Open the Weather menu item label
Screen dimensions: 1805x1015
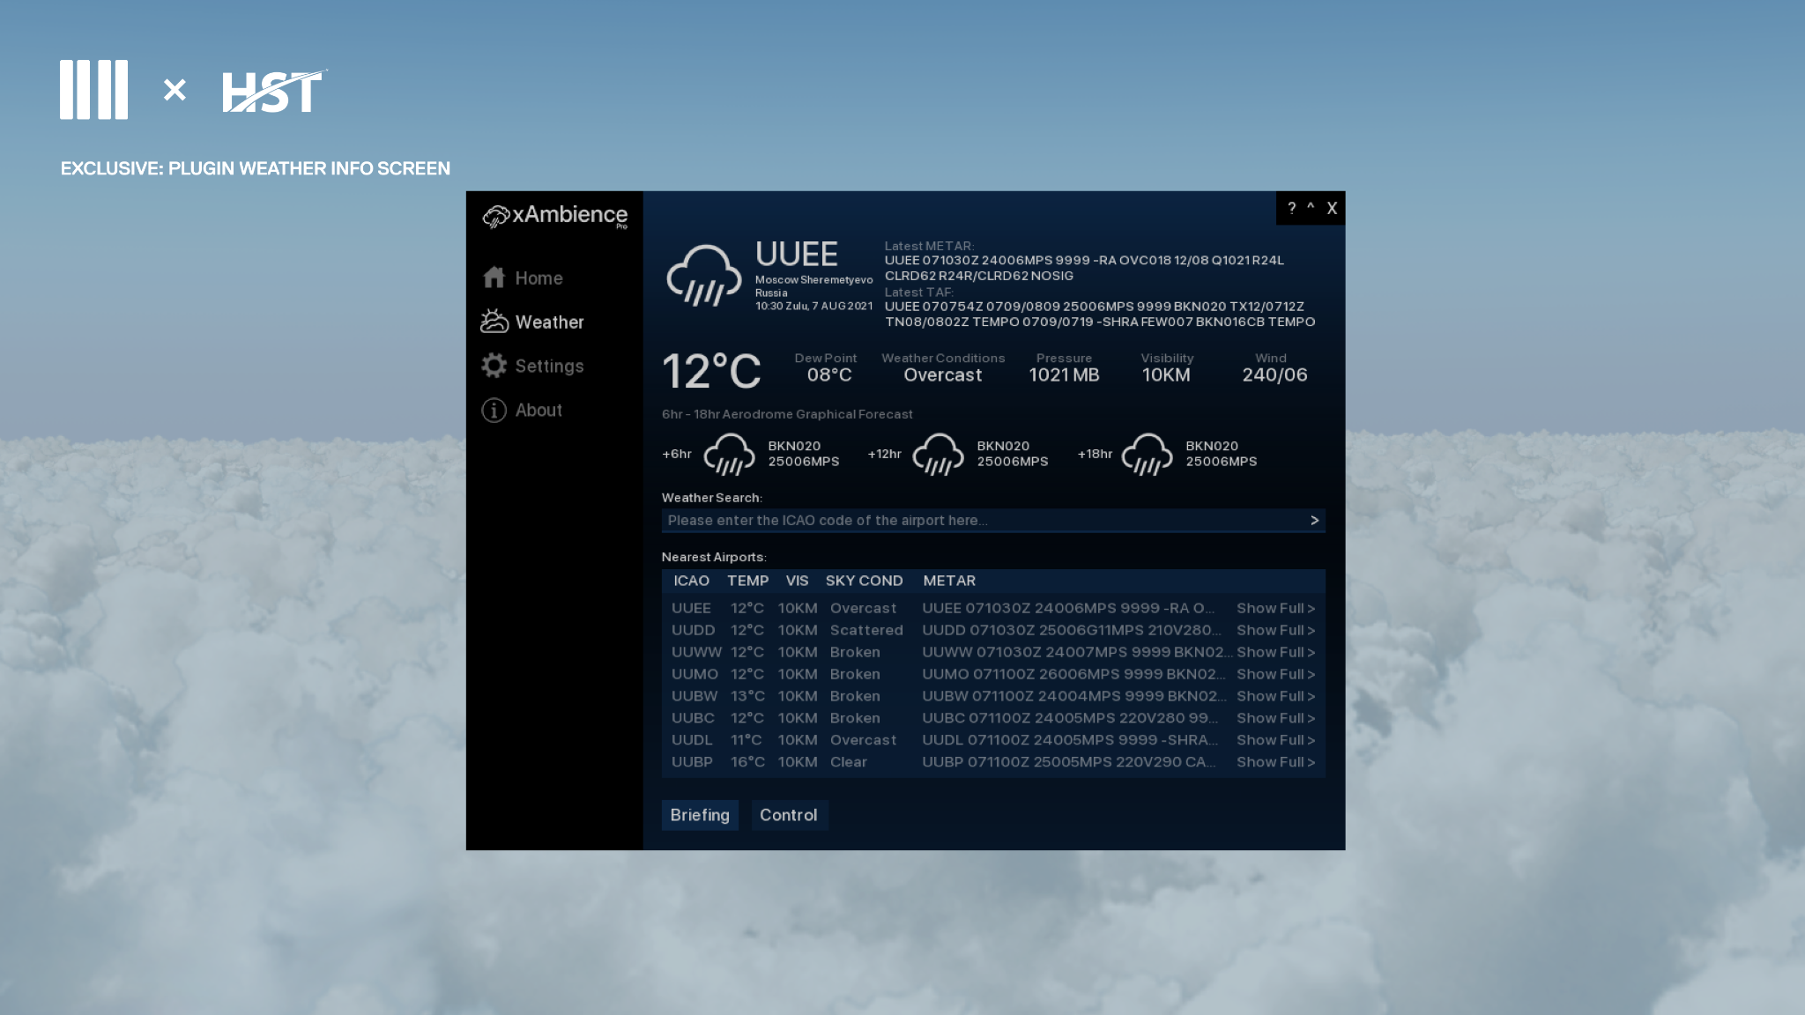tap(549, 322)
